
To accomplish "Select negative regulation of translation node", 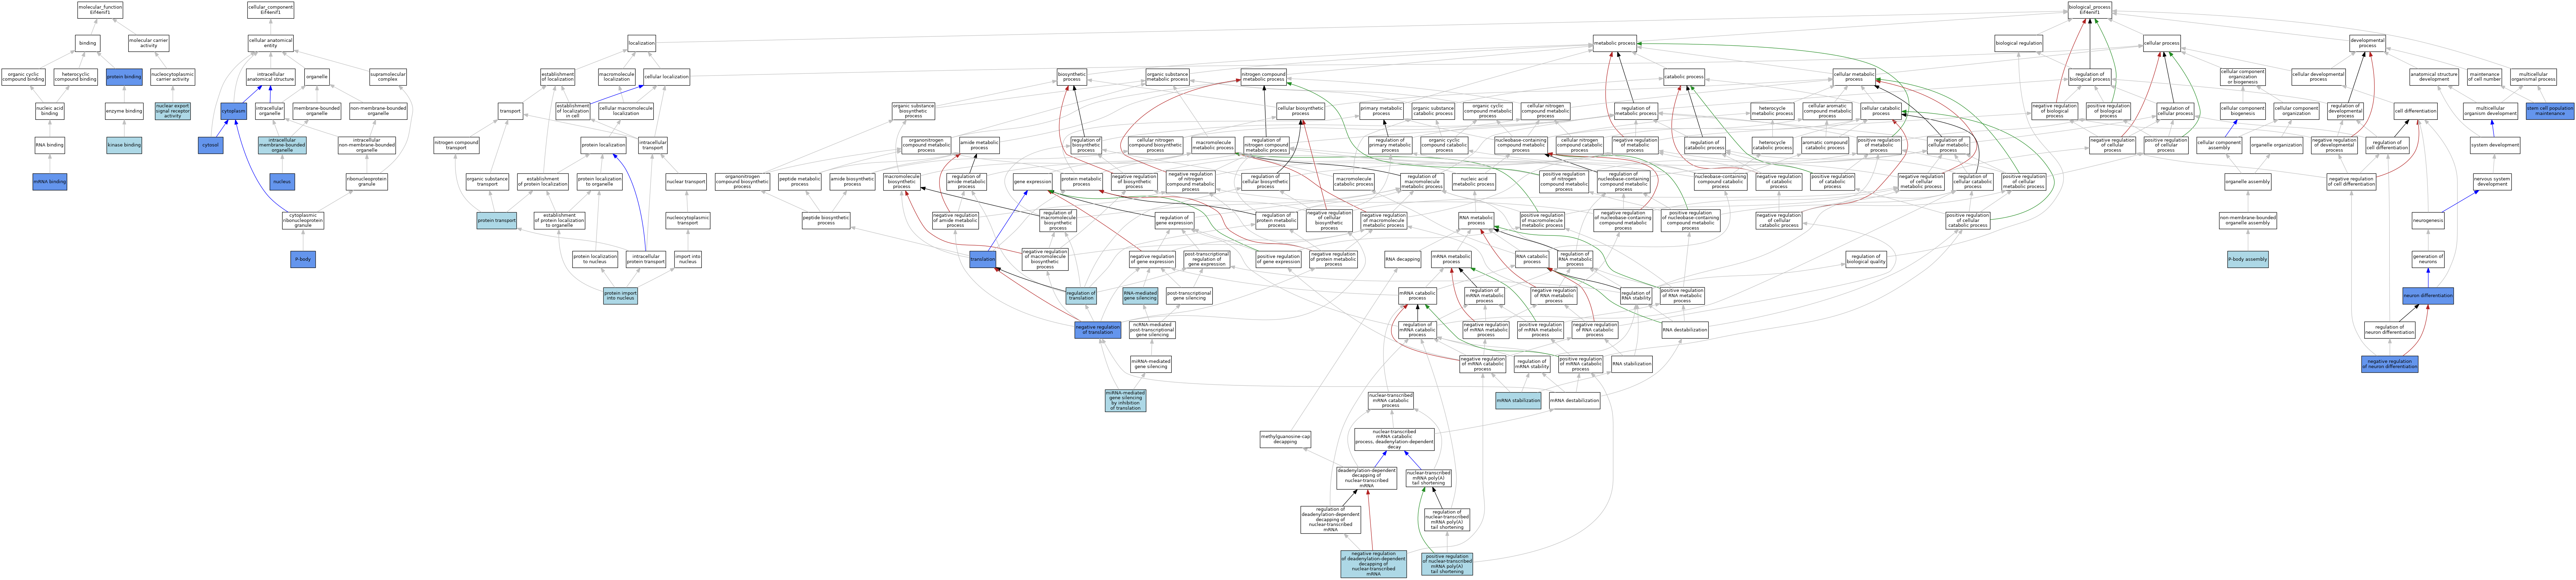I will coord(1098,330).
